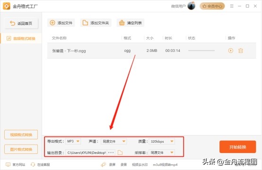Click 添加文件夹 add folder button
262x170 pixels.
[96, 23]
